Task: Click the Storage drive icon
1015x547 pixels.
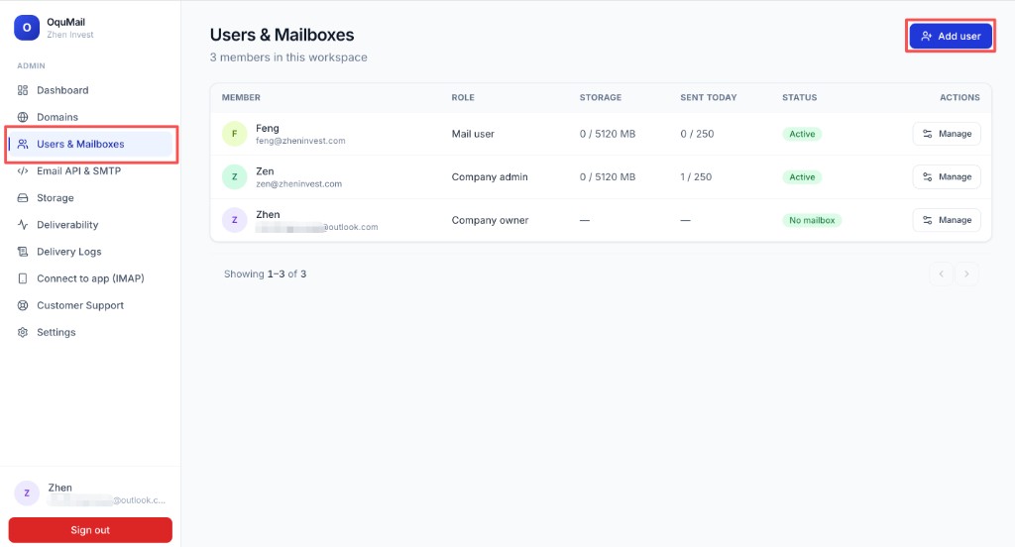Action: 23,198
